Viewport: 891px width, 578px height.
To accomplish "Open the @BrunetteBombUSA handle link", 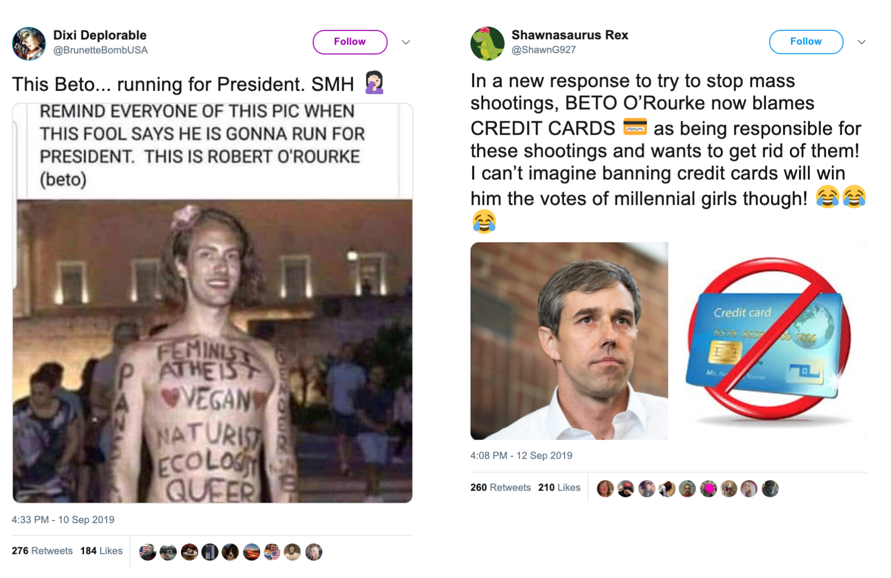I will pos(101,50).
